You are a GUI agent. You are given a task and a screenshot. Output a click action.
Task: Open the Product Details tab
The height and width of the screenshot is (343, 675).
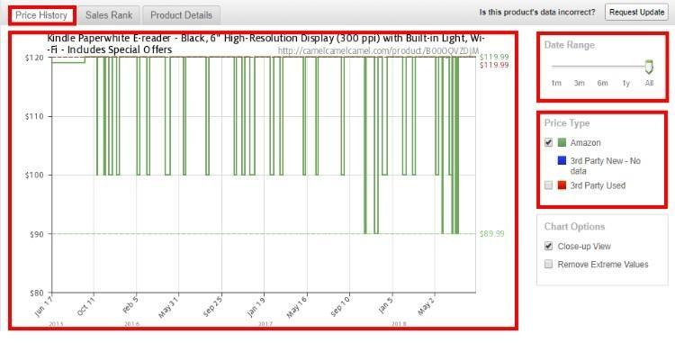tap(181, 15)
